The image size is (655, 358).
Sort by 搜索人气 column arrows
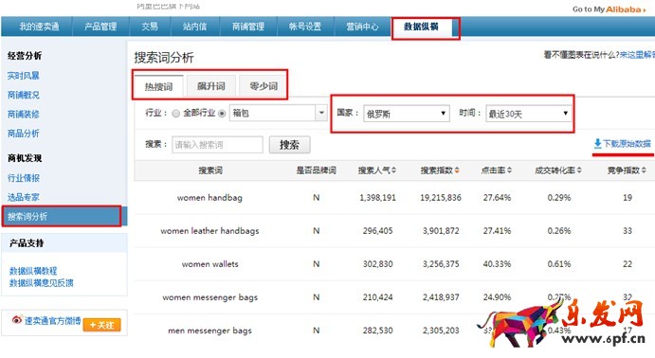pos(393,170)
